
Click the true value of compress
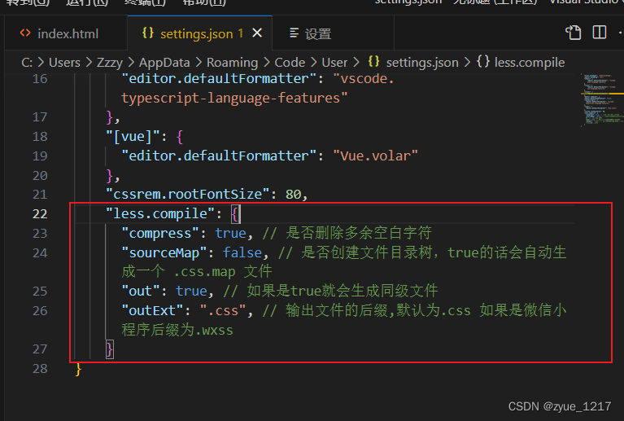(230, 233)
